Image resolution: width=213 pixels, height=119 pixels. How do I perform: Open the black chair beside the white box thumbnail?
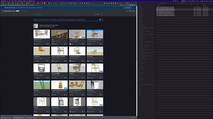click(95, 85)
